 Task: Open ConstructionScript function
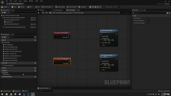click(x=8, y=66)
